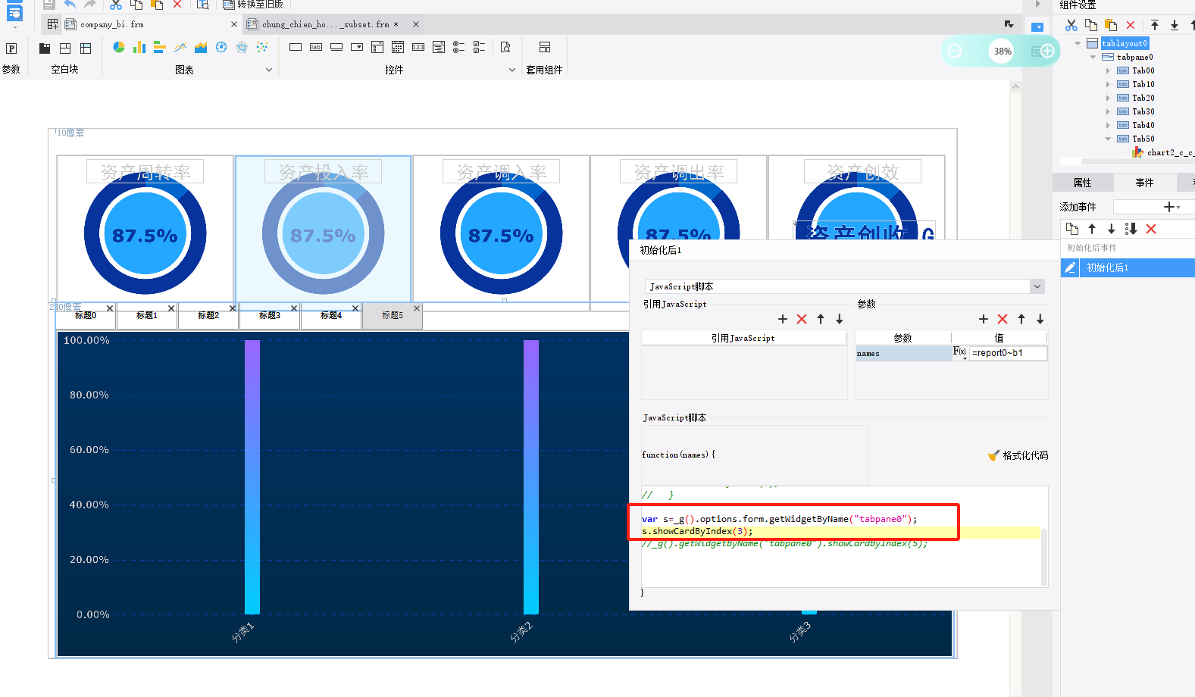Collapse the Tab50 tree node

pyautogui.click(x=1108, y=139)
